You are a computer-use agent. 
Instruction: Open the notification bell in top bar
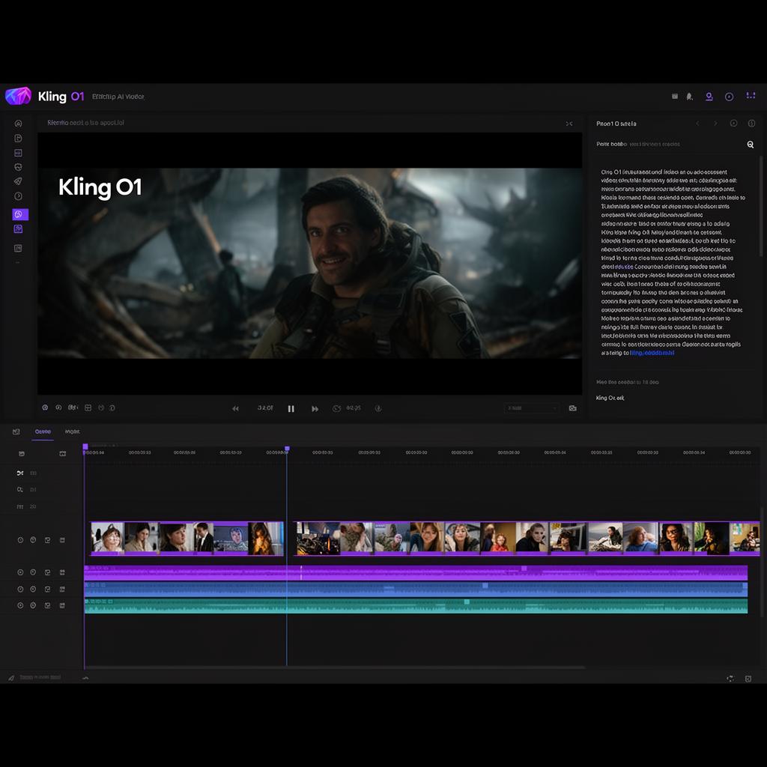(689, 97)
